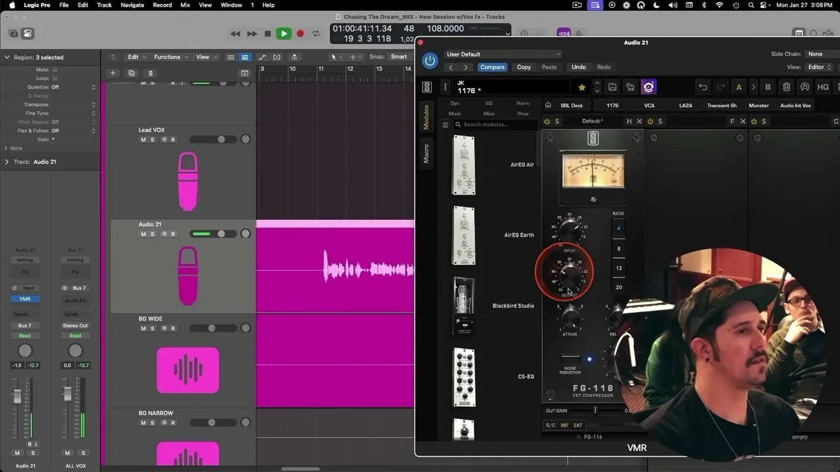The width and height of the screenshot is (840, 472).
Task: Save the current VMR preset
Action: point(612,87)
